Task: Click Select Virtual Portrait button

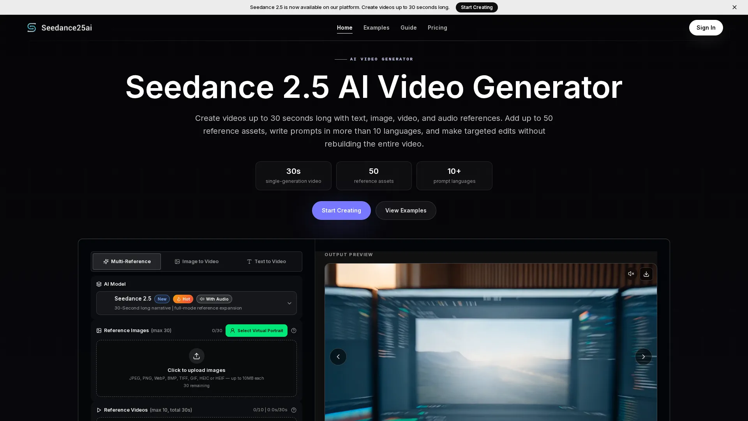Action: [x=256, y=331]
